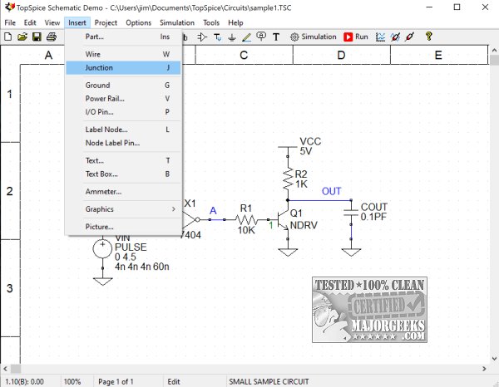
Task: Click the horizontal scrollbar left arrow
Action: 6,369
